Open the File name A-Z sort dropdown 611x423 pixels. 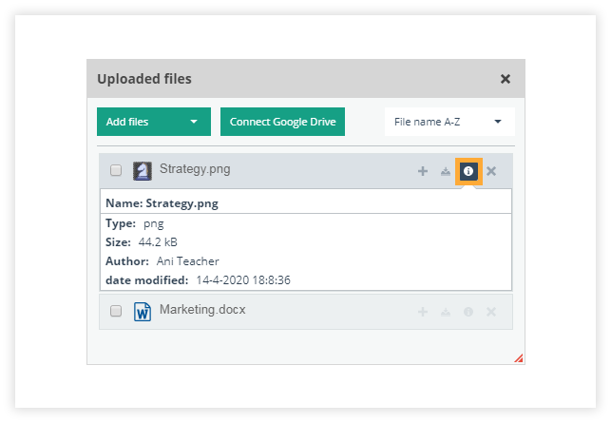point(449,122)
